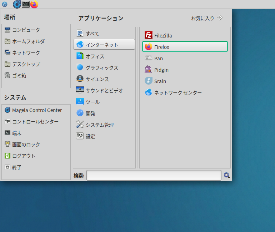
Task: Open コントロールセンター
Action: tap(36, 122)
